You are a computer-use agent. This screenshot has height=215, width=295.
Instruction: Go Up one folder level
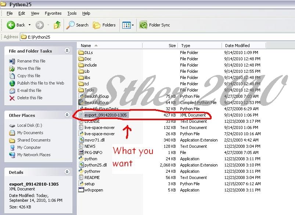coord(57,25)
